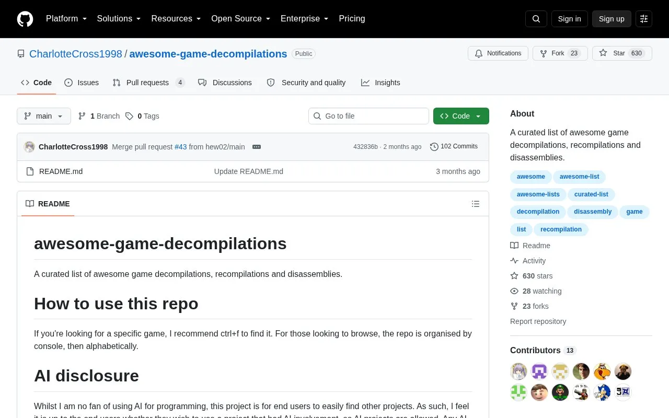
Task: Open the GitHub homepage logo
Action: 25,19
